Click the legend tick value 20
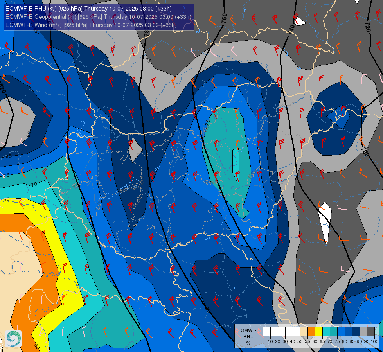383x352 pixels. [278, 341]
